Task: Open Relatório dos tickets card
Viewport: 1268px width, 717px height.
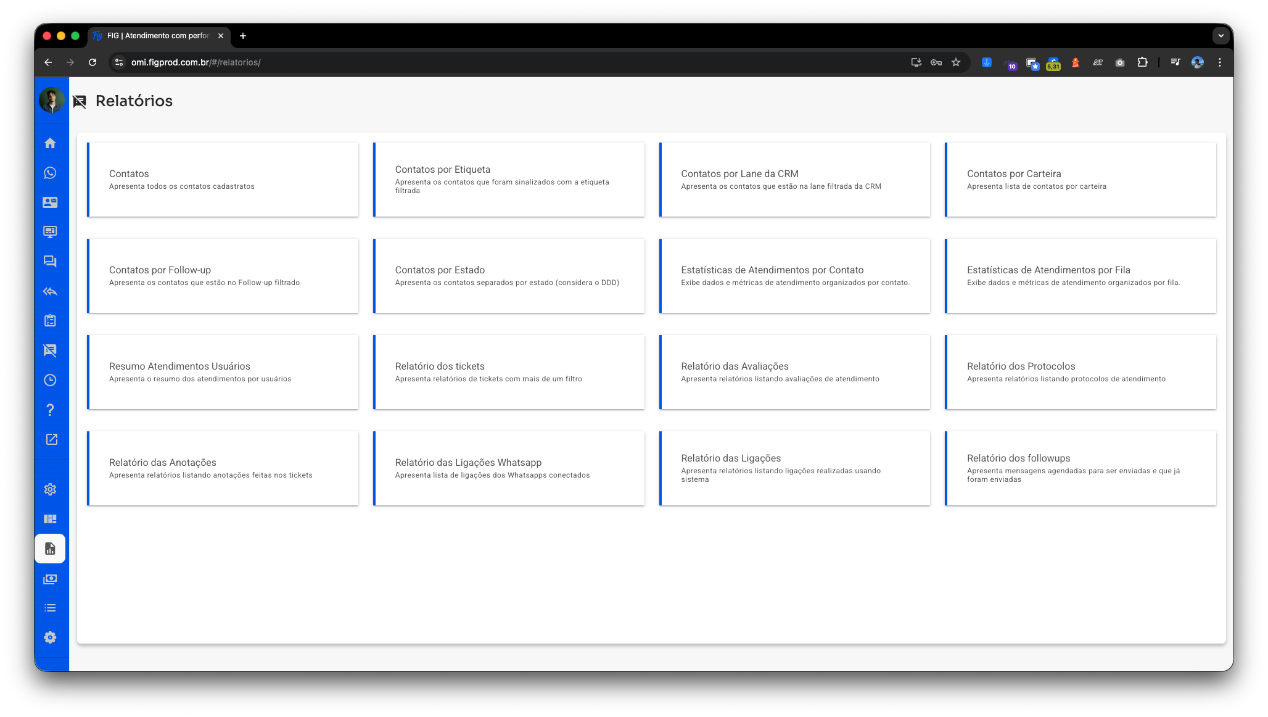Action: tap(509, 372)
